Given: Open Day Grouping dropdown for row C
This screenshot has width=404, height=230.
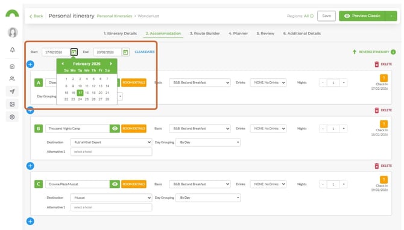Looking at the screenshot, I should coord(208,198).
